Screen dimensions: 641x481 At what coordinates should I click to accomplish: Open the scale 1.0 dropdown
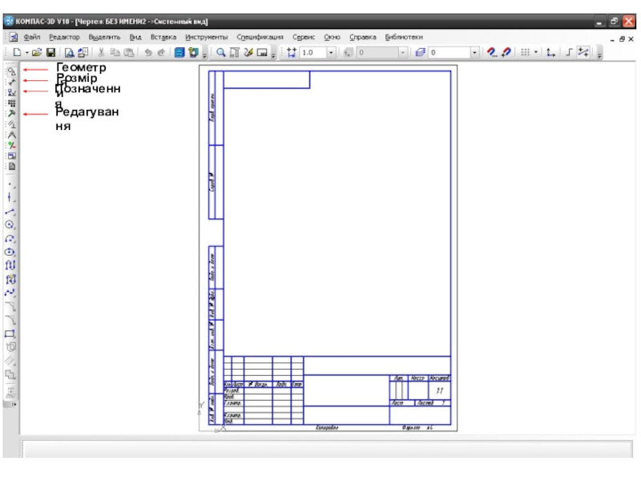(331, 53)
